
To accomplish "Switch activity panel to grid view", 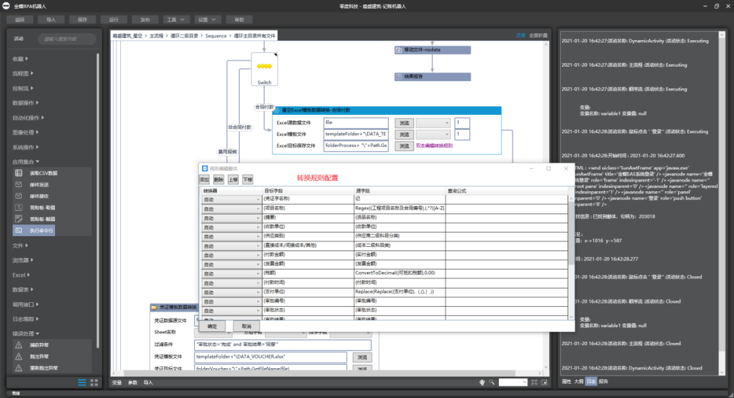I will (94, 382).
